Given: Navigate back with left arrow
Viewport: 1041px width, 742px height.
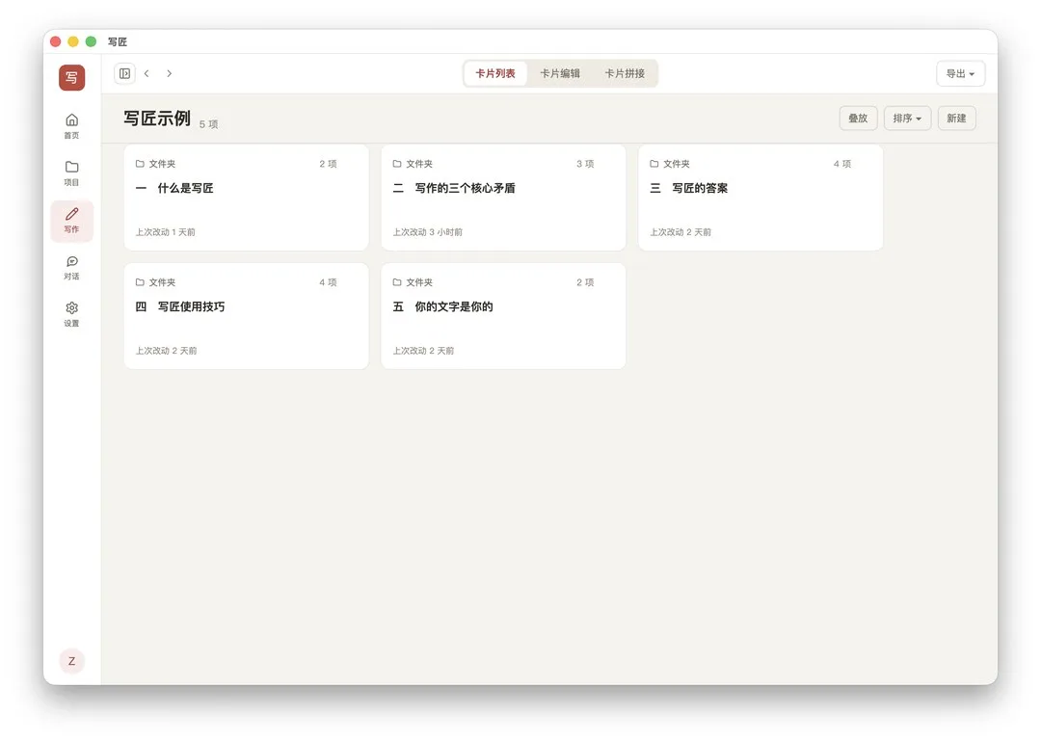Looking at the screenshot, I should pyautogui.click(x=147, y=73).
